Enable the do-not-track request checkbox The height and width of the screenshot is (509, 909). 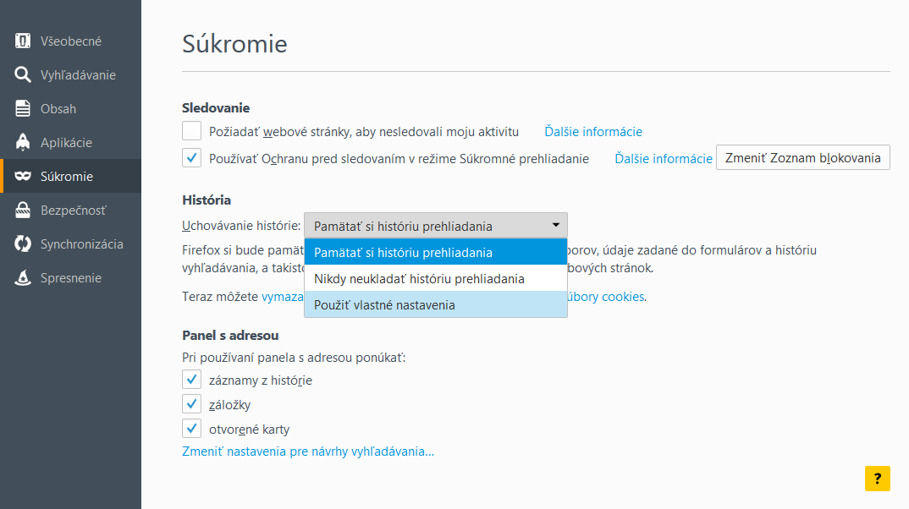192,131
